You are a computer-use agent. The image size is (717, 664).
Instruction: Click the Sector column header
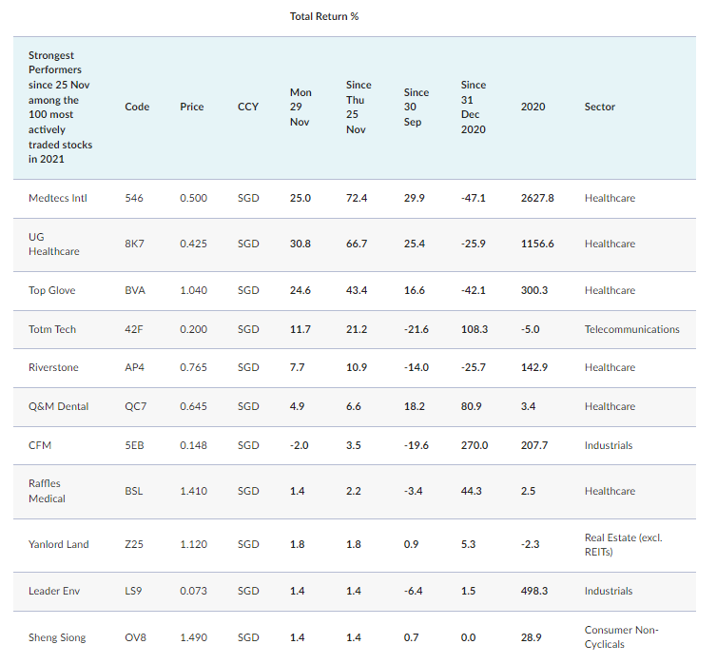click(x=600, y=107)
